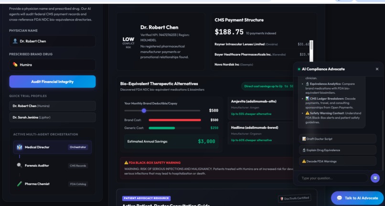
Task: Click the chat bubble icon on Talk to AI Advocate
Action: (339, 198)
